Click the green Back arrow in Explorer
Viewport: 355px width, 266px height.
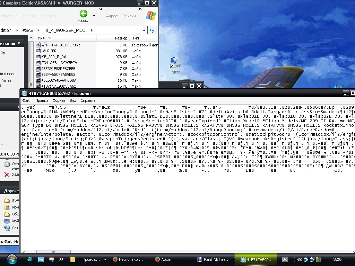(x=83, y=14)
